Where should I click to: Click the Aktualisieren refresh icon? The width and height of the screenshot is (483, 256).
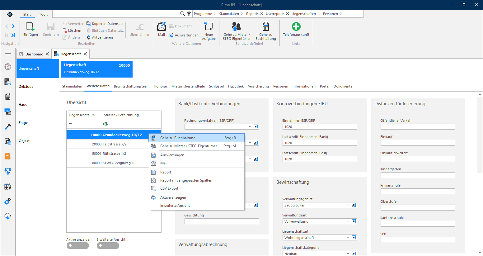pos(89,37)
